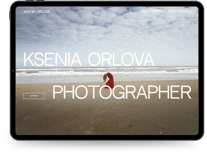Click the large KSENIA ORLOVA headline

coord(88,59)
